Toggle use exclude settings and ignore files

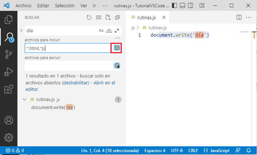[117, 66]
